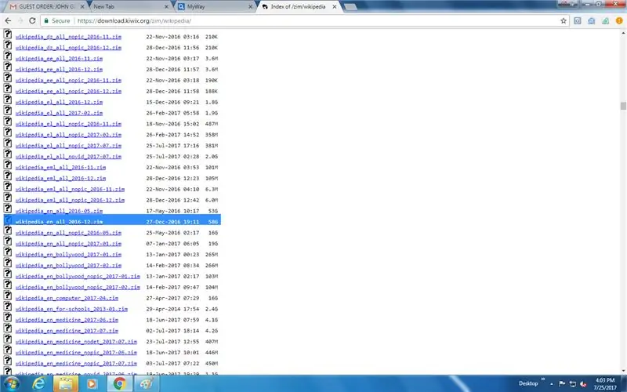Click the date 29-Apr-2014 17:54
The height and width of the screenshot is (392, 627).
tap(172, 309)
